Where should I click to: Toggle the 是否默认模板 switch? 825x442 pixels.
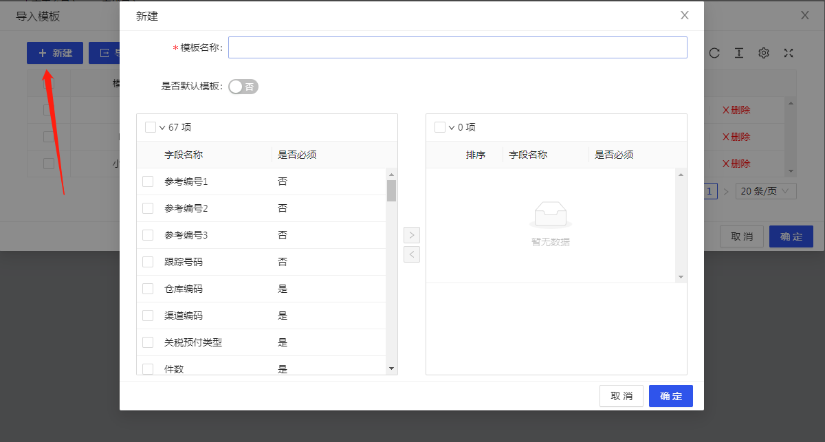click(x=243, y=87)
